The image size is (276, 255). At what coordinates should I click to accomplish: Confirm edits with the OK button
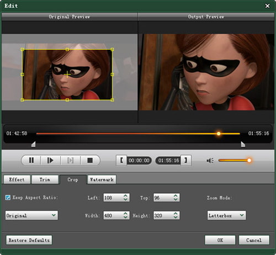tap(220, 240)
